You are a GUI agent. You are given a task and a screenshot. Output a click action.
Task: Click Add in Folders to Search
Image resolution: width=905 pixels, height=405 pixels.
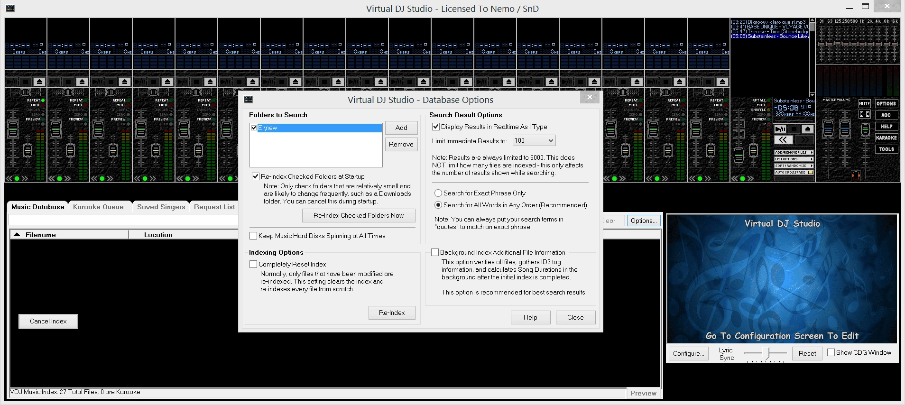click(401, 128)
